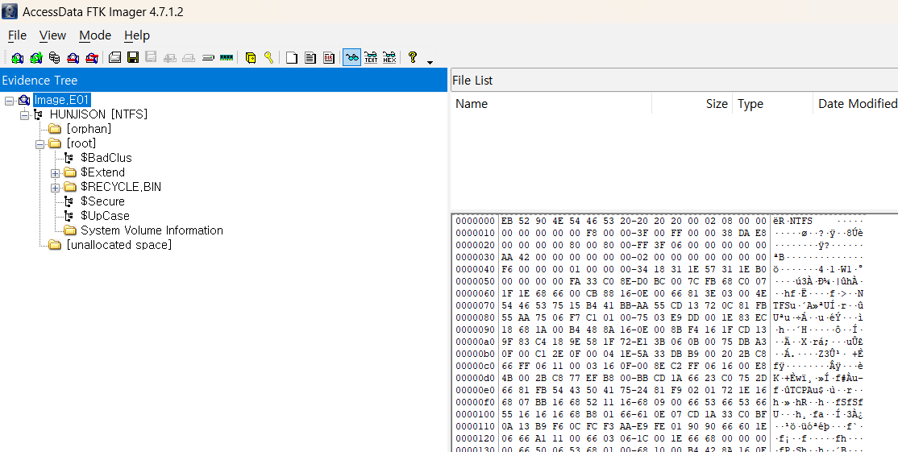This screenshot has width=898, height=452.
Task: Click the [orphan] folder icon
Action: point(55,129)
